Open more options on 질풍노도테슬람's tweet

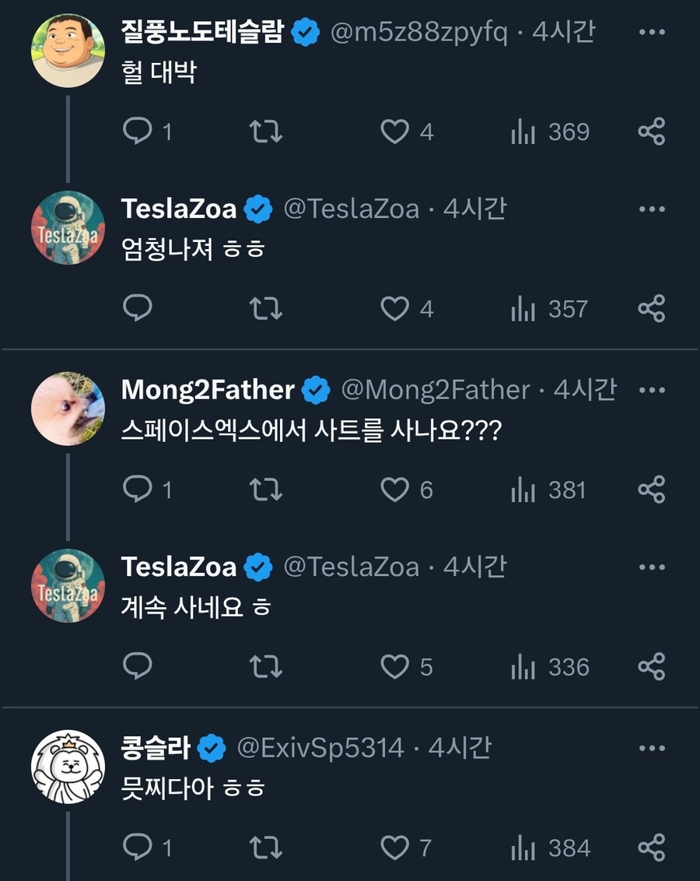coord(652,32)
